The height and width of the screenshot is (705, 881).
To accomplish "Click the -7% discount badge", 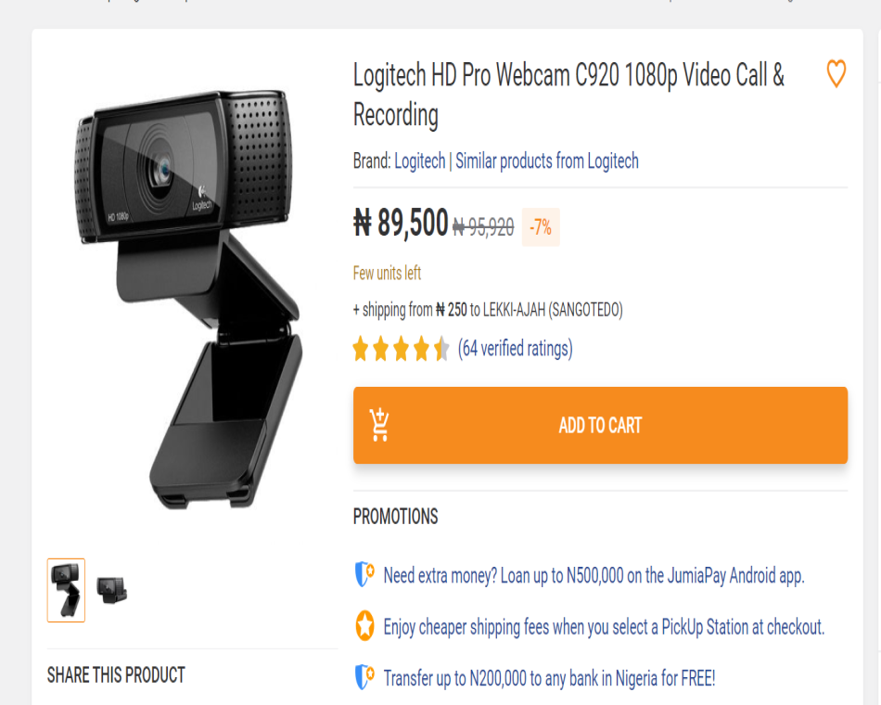I will coord(541,227).
